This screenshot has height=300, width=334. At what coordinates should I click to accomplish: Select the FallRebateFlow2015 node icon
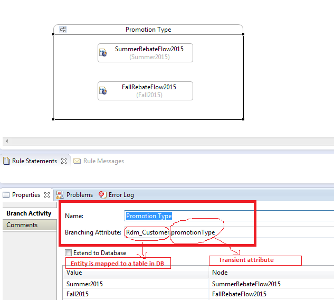[103, 91]
